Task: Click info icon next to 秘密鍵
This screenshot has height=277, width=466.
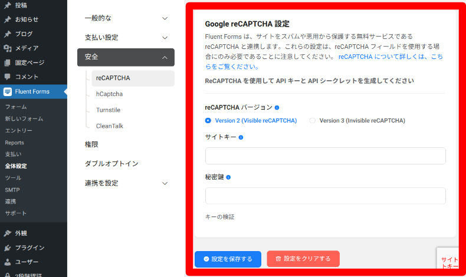Action: [228, 177]
